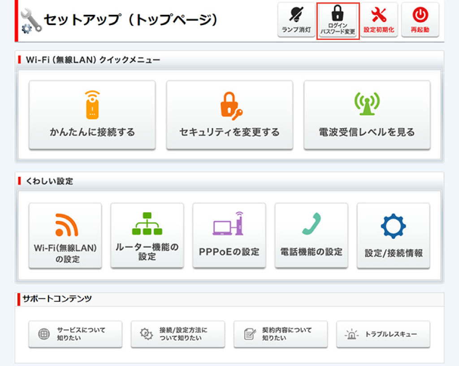Open the トラブルレスキュー support button
Screen dimensions: 459x366
pyautogui.click(x=383, y=334)
